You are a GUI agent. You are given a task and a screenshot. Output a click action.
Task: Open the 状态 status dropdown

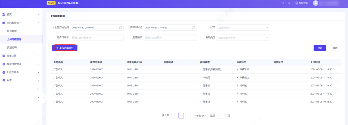pos(243,28)
